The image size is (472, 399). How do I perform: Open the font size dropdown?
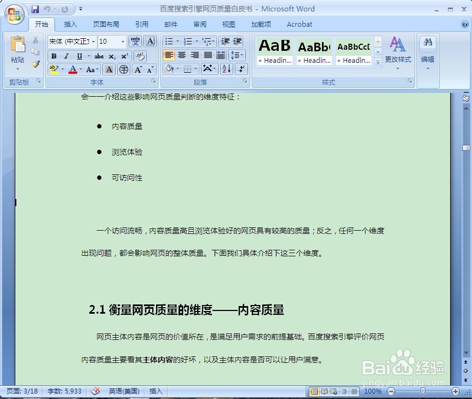click(x=123, y=42)
